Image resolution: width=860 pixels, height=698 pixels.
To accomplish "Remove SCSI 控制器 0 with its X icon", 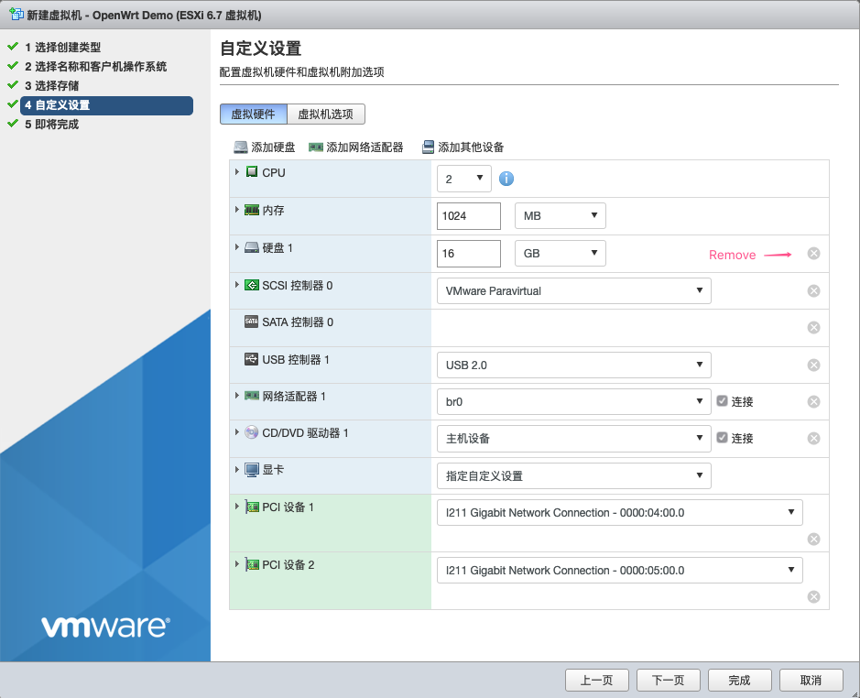I will [814, 291].
